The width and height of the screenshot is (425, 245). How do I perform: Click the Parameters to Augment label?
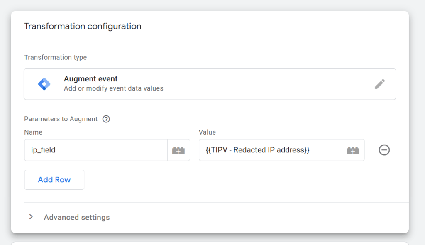[61, 119]
